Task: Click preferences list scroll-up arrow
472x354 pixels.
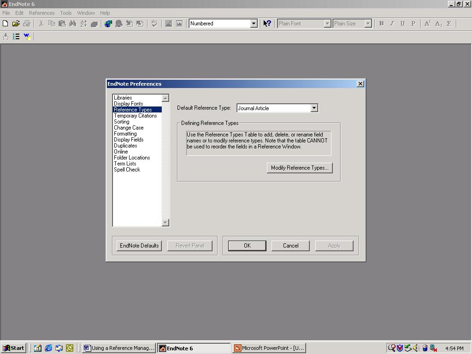Action: (165, 98)
